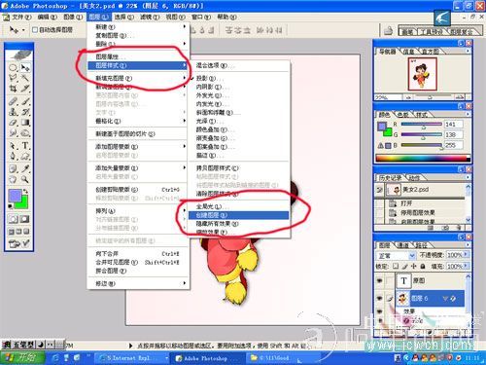Toggle the auto-select layer checkbox

coord(35,30)
